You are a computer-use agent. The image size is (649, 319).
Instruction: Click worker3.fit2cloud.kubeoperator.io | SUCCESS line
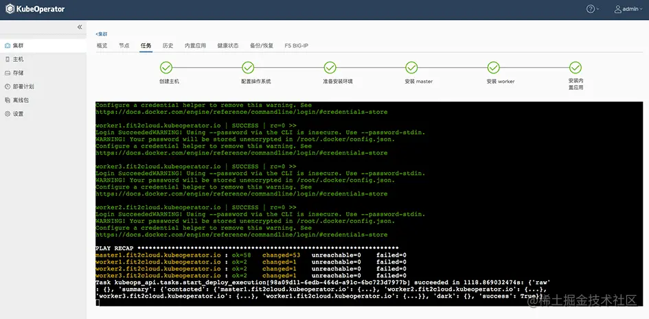196,167
